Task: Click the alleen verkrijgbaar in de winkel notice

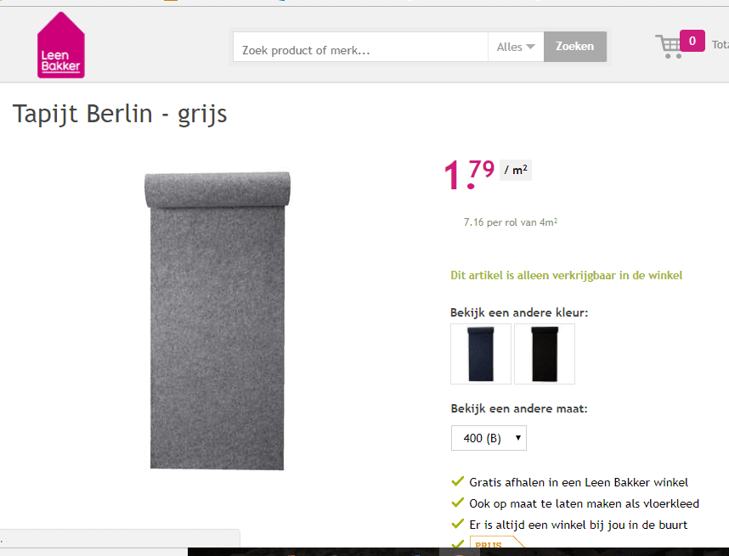Action: [566, 275]
